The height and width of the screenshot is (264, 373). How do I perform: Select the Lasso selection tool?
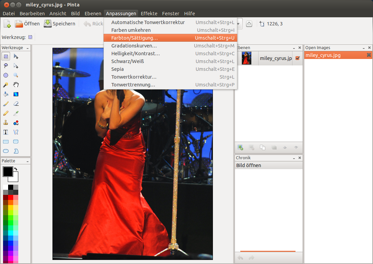[x=6, y=66]
